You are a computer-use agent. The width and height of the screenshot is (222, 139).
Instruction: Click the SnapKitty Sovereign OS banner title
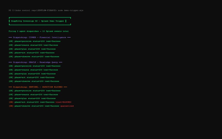coord(37,21)
